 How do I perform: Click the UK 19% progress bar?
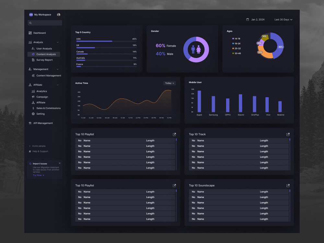[106, 48]
